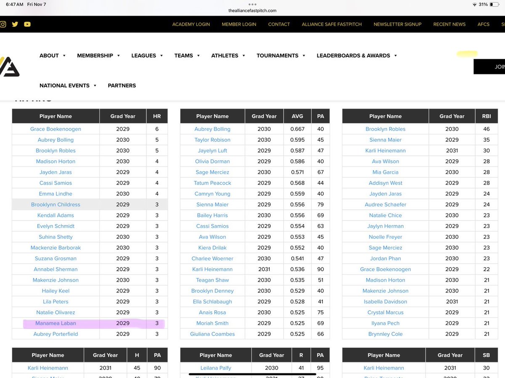Expand the Leagues menu arrow

(x=162, y=56)
